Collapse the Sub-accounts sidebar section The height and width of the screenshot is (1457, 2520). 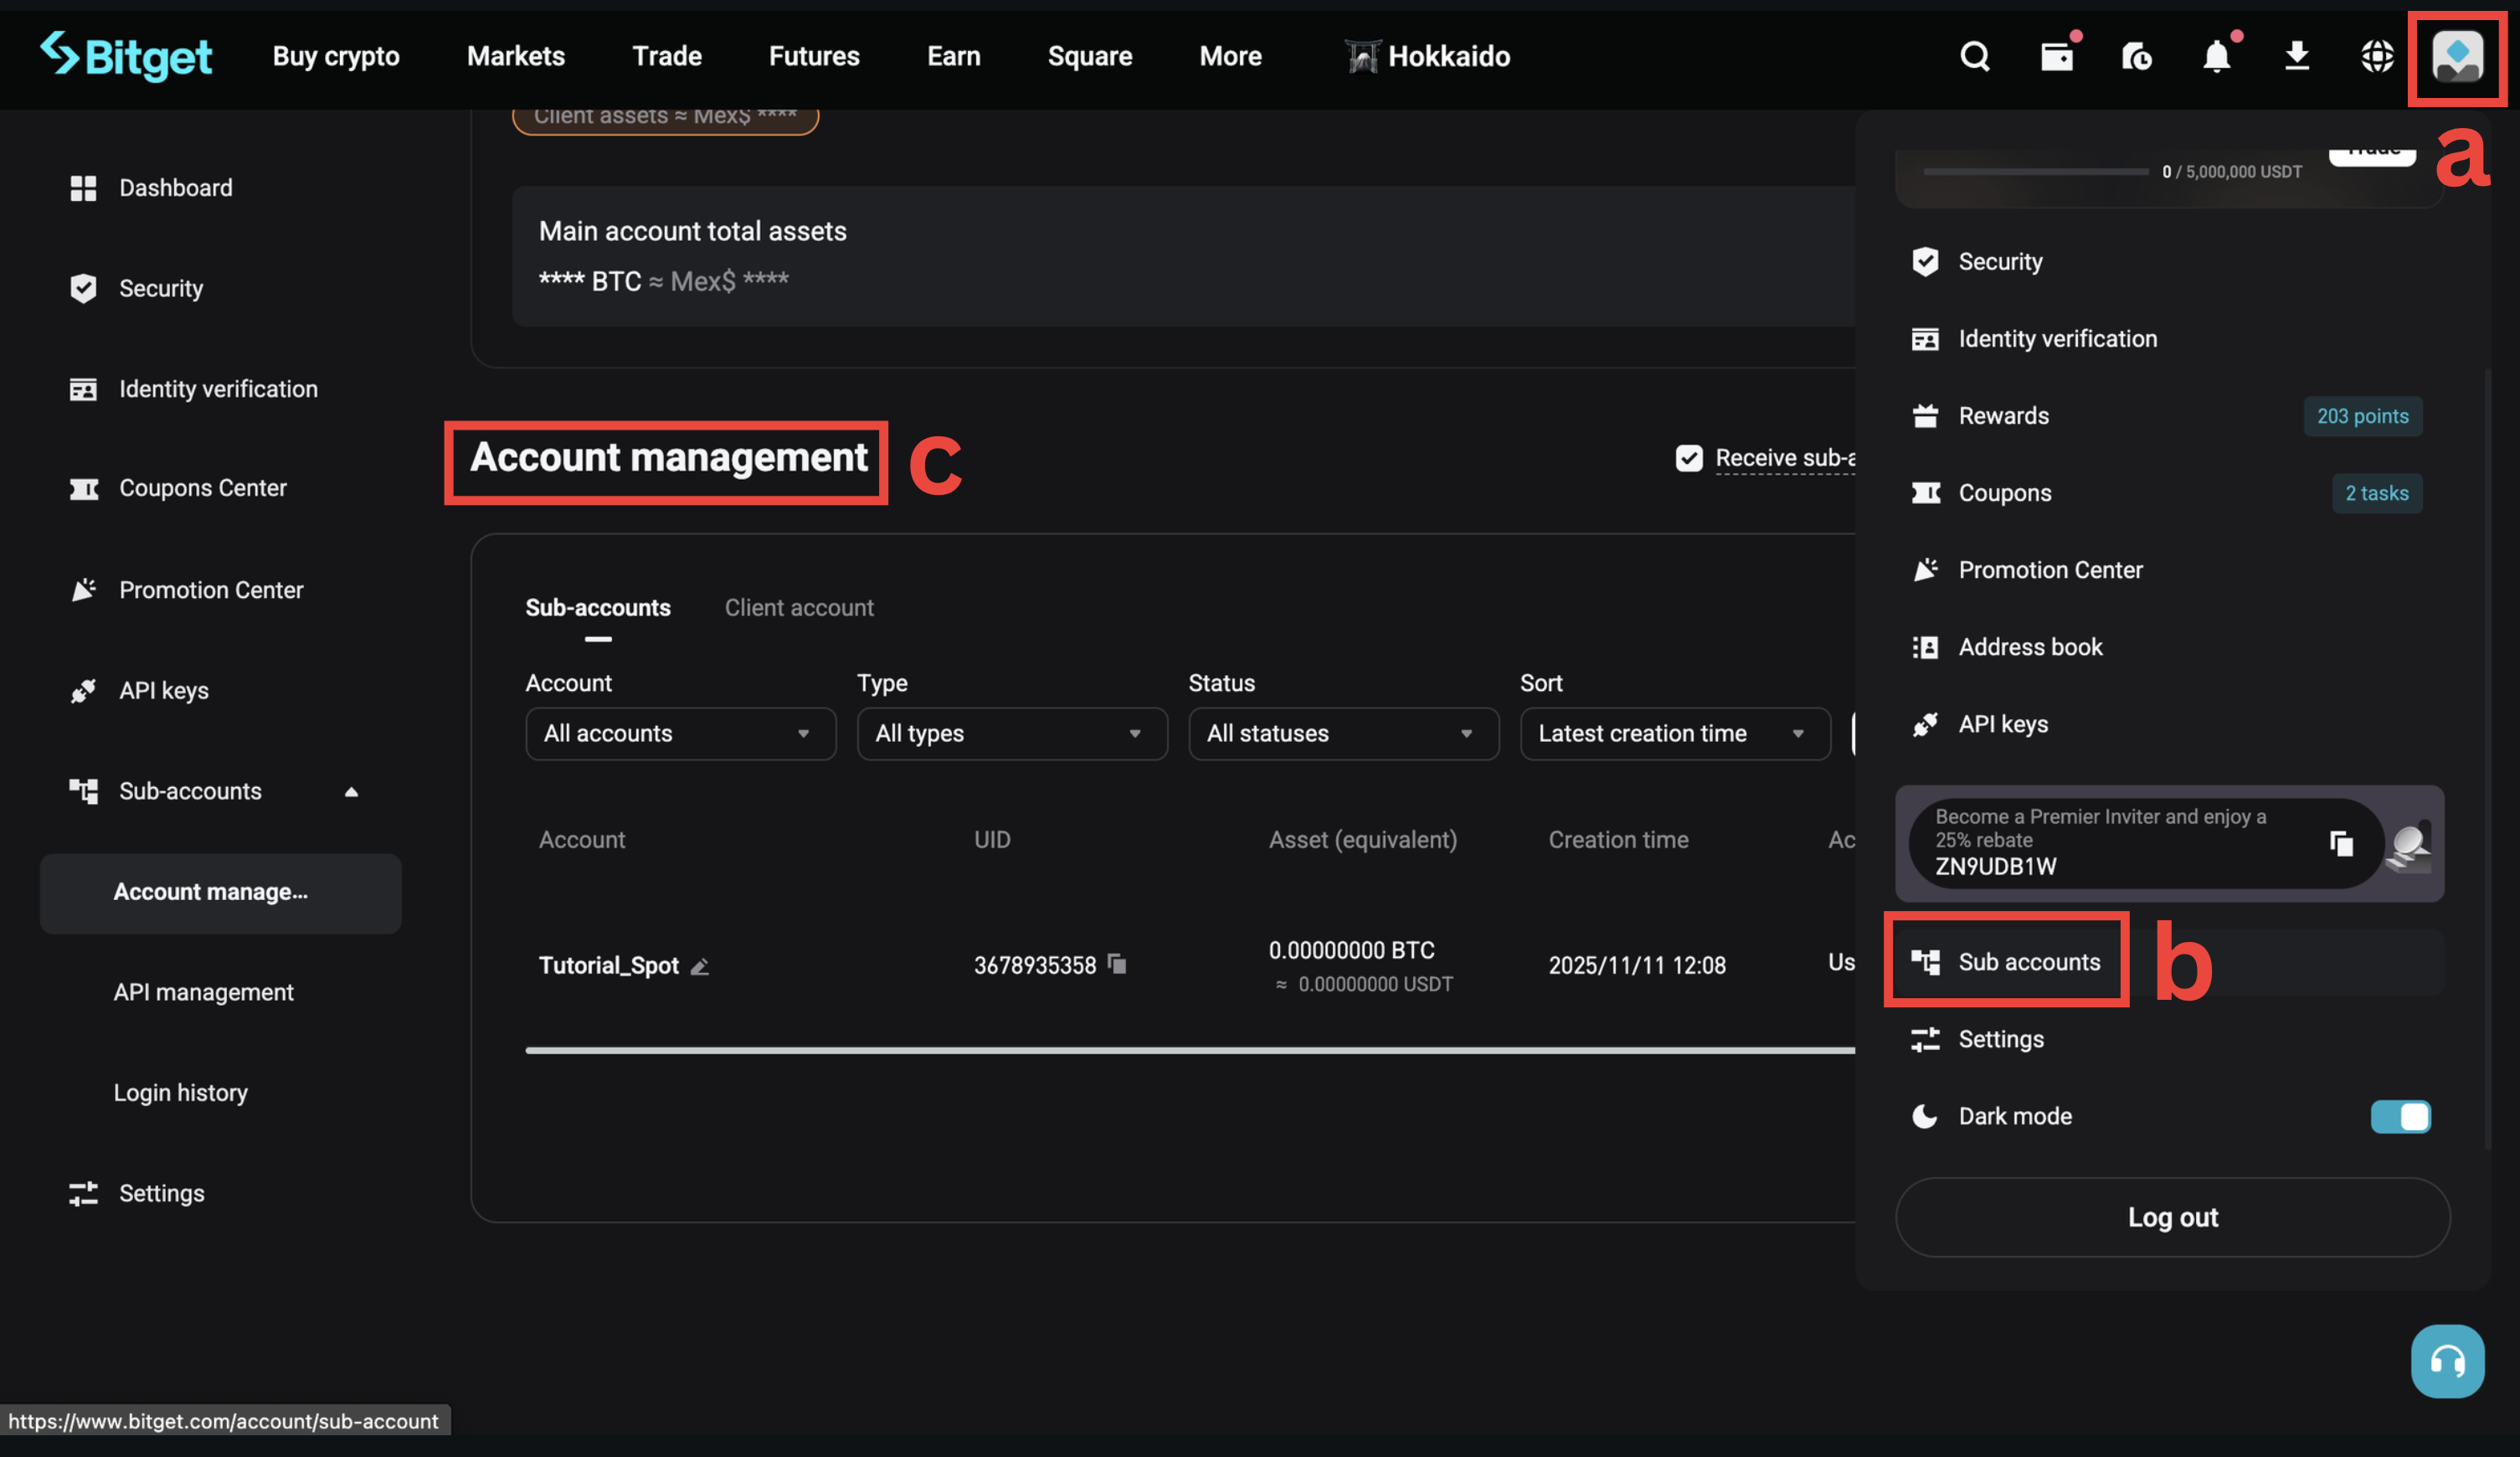click(x=351, y=792)
